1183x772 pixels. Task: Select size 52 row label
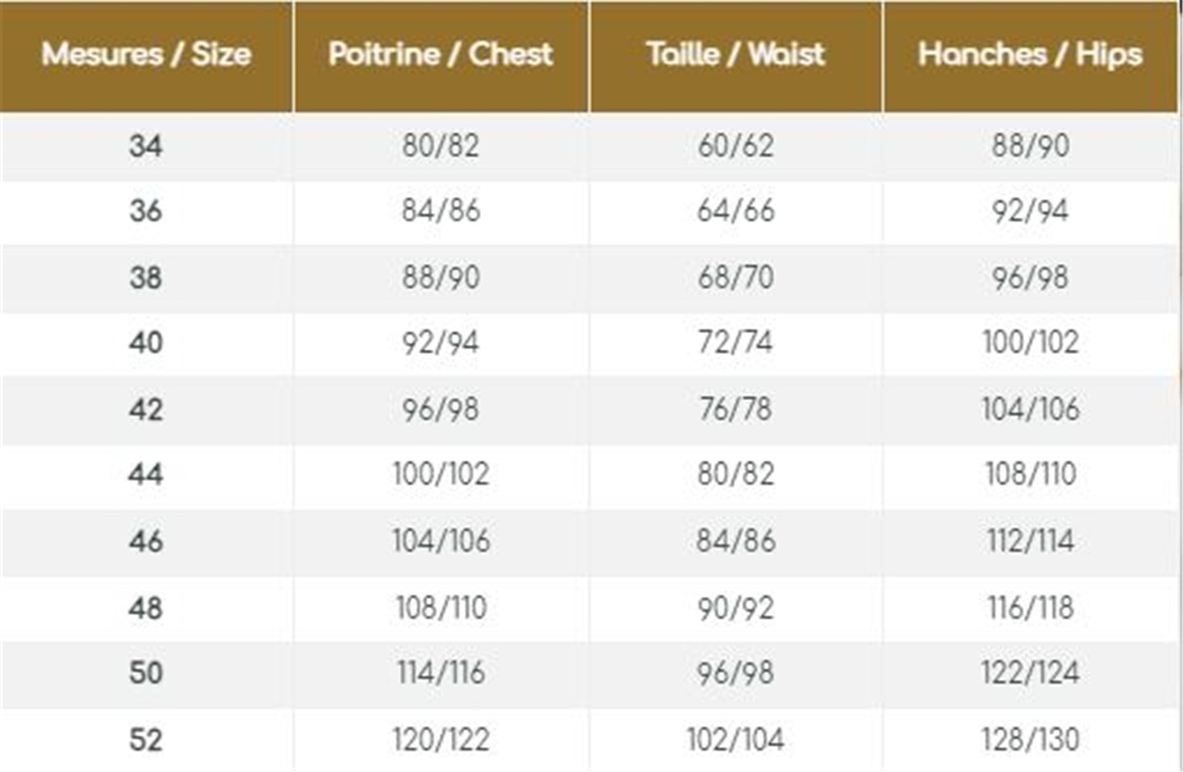(146, 740)
